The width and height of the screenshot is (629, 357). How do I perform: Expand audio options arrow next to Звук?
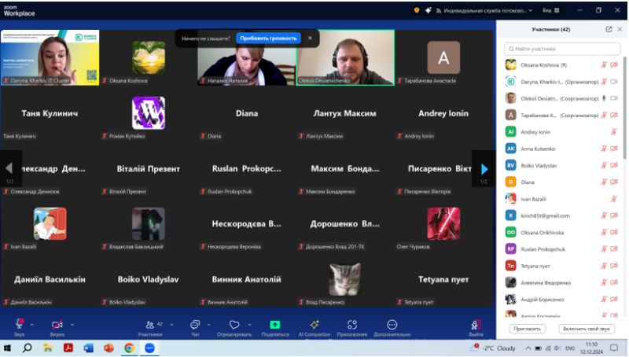click(x=32, y=323)
